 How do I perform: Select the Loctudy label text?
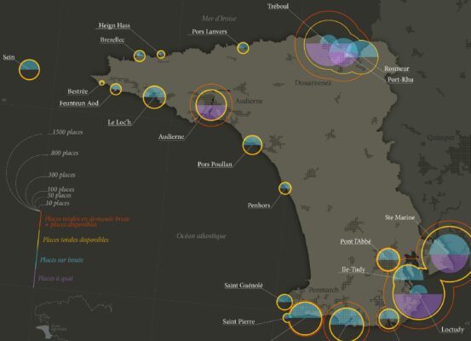point(452,330)
